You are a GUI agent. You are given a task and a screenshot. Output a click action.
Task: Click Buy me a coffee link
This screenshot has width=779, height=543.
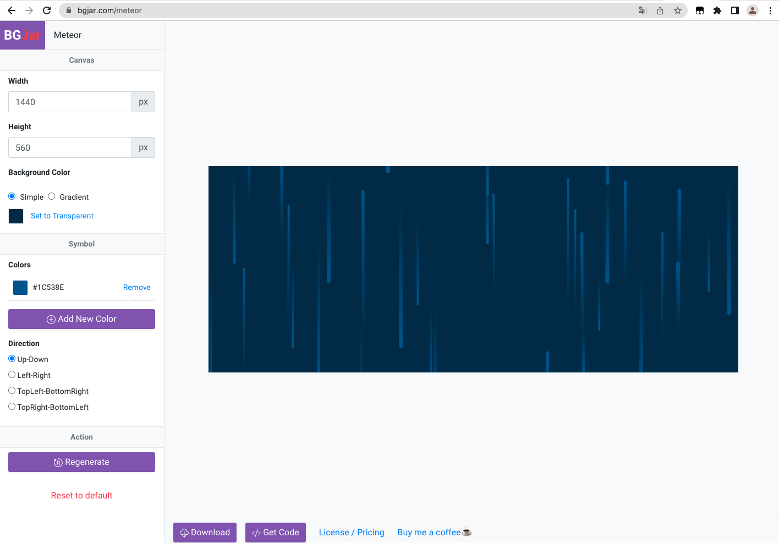point(435,533)
